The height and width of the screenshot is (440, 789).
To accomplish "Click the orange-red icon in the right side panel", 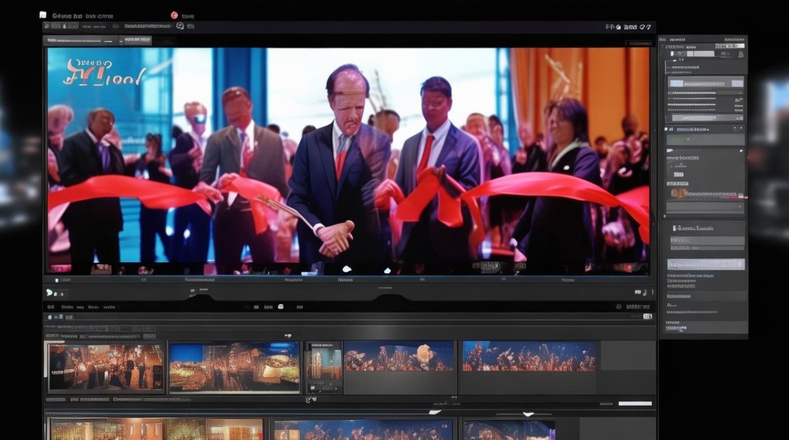I will pyautogui.click(x=679, y=193).
